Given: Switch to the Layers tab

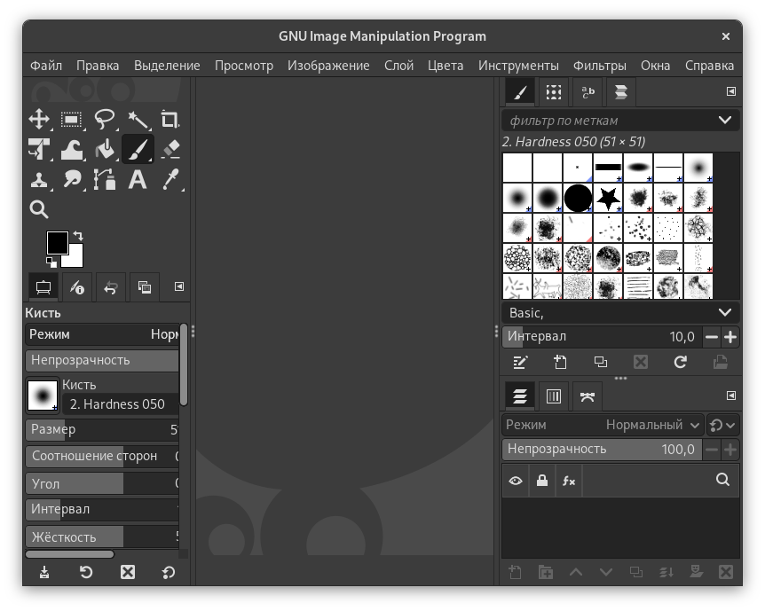Looking at the screenshot, I should pos(520,396).
